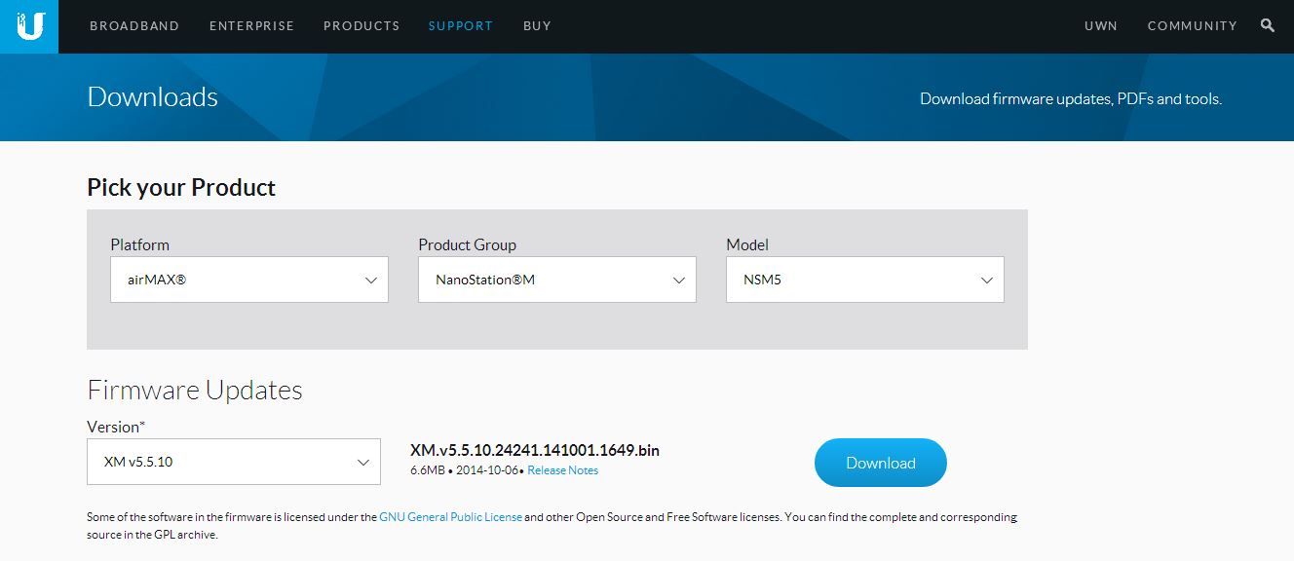Open the Broadband menu
The image size is (1294, 561).
134,26
